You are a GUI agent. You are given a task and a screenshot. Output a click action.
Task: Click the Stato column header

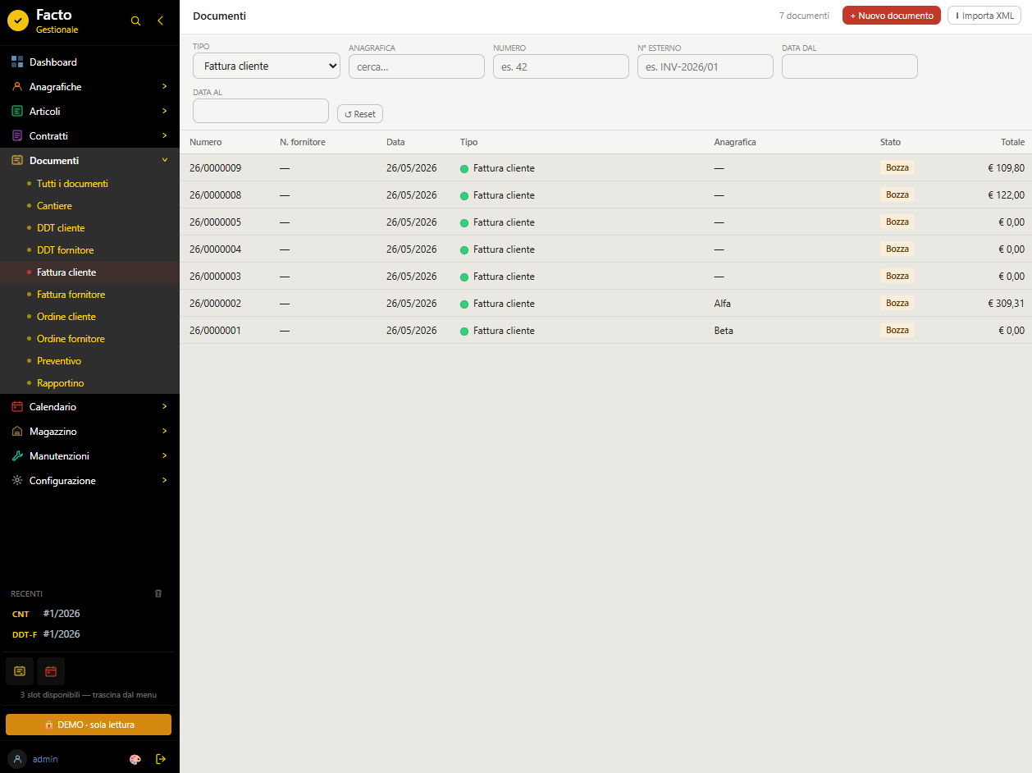tap(890, 142)
